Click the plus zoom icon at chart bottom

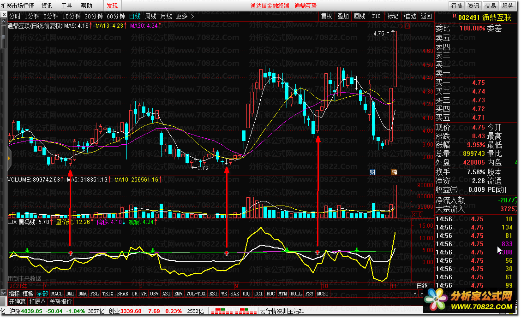click(415, 294)
